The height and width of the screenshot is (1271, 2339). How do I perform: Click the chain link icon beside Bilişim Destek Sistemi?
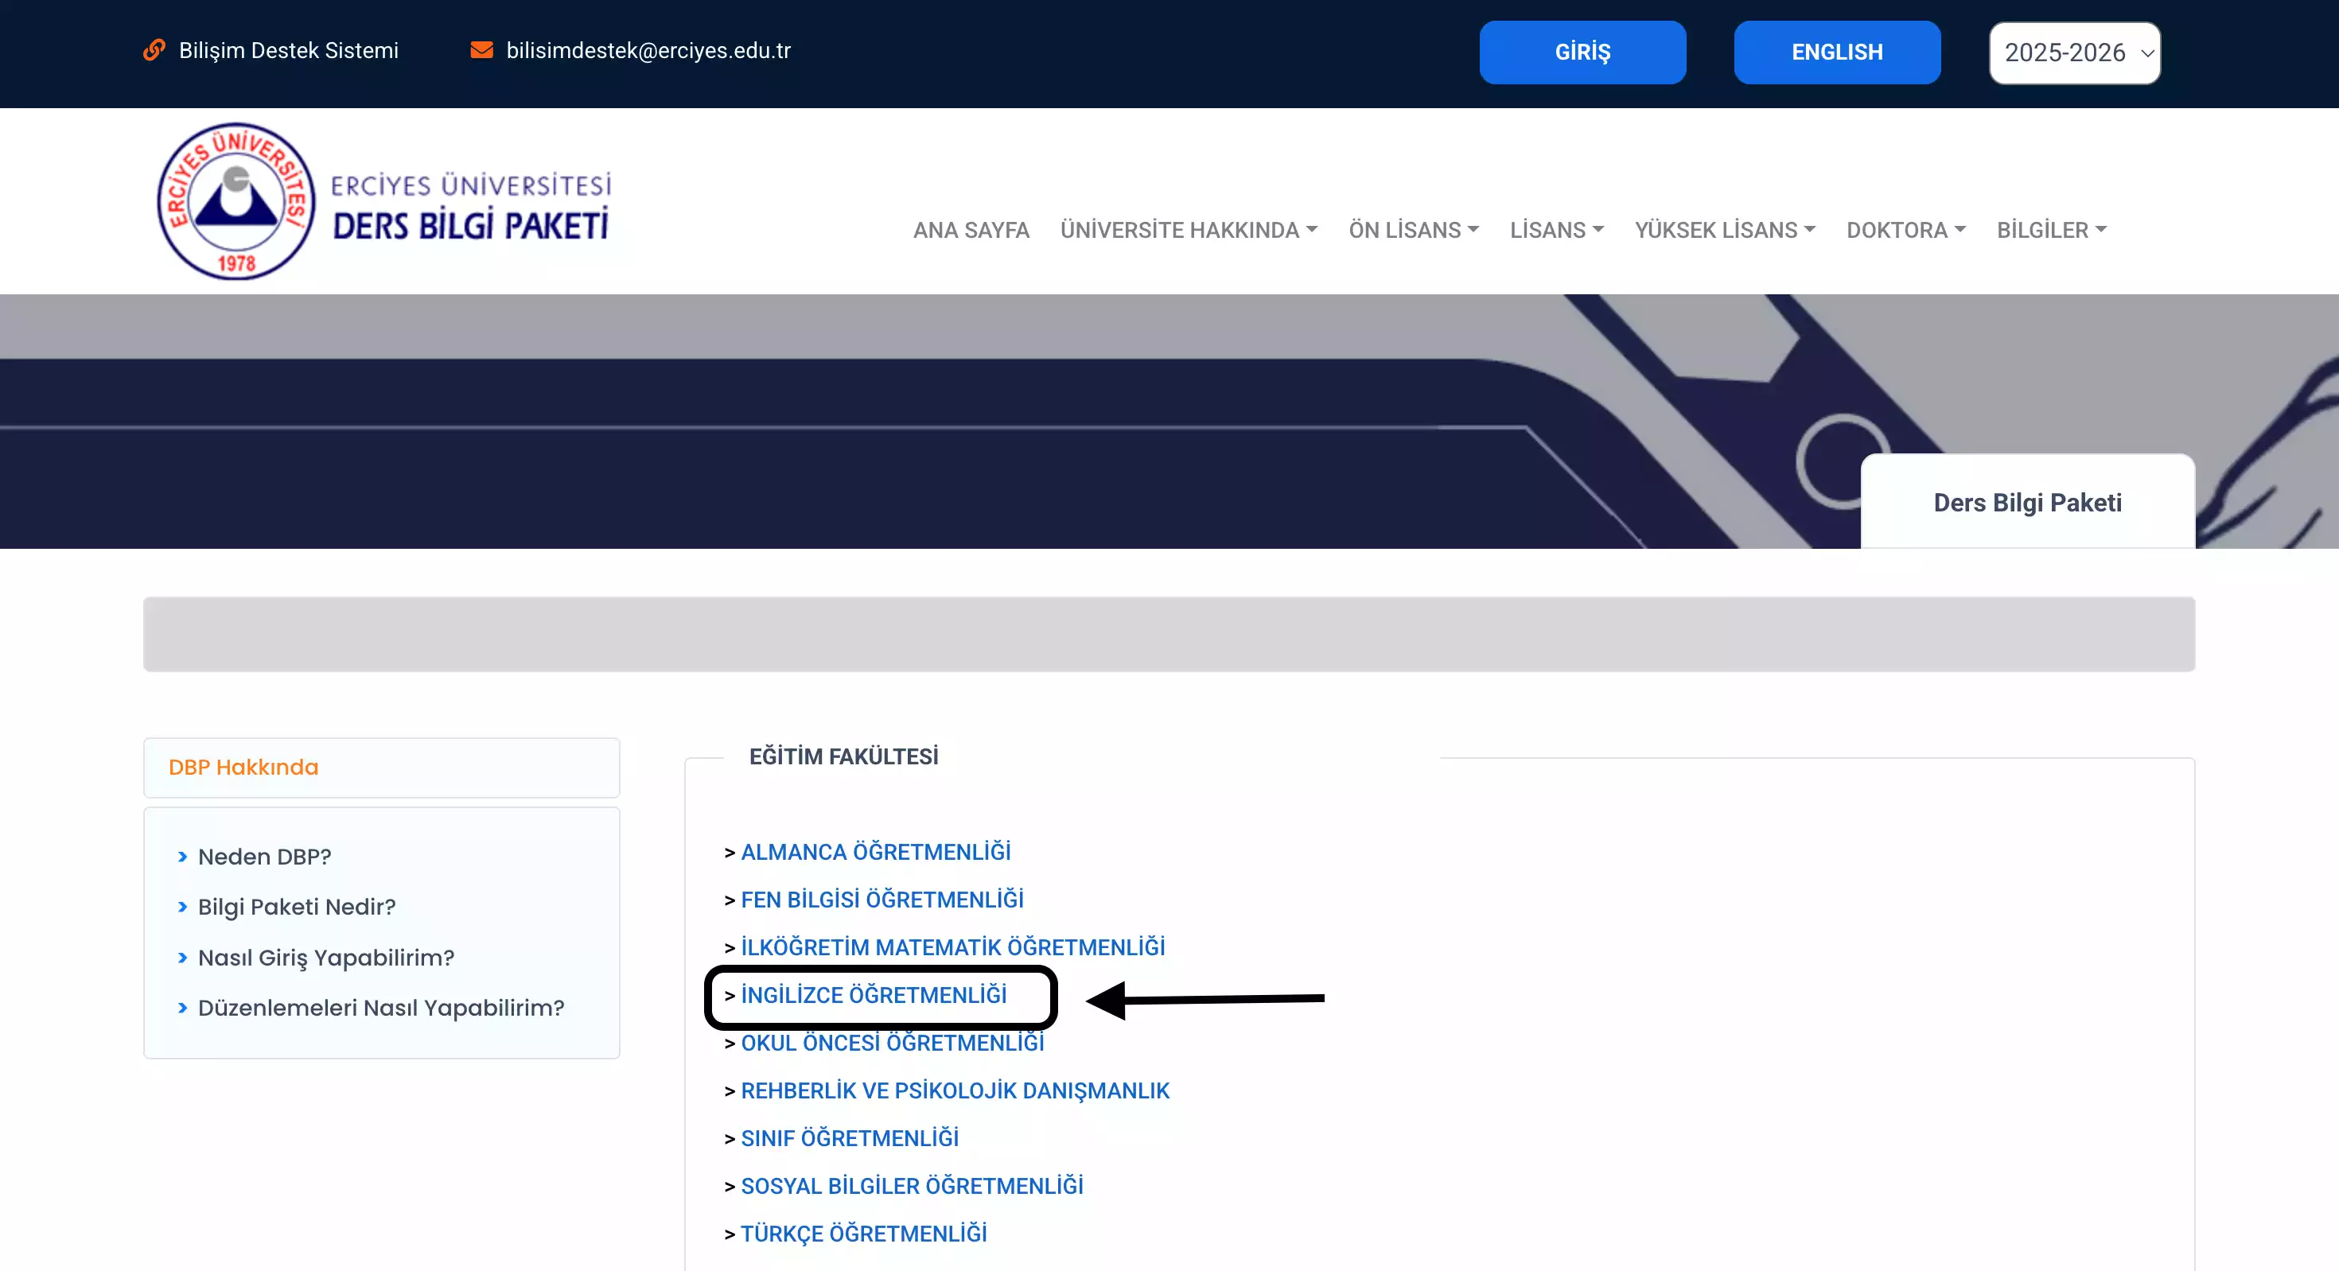pyautogui.click(x=154, y=50)
